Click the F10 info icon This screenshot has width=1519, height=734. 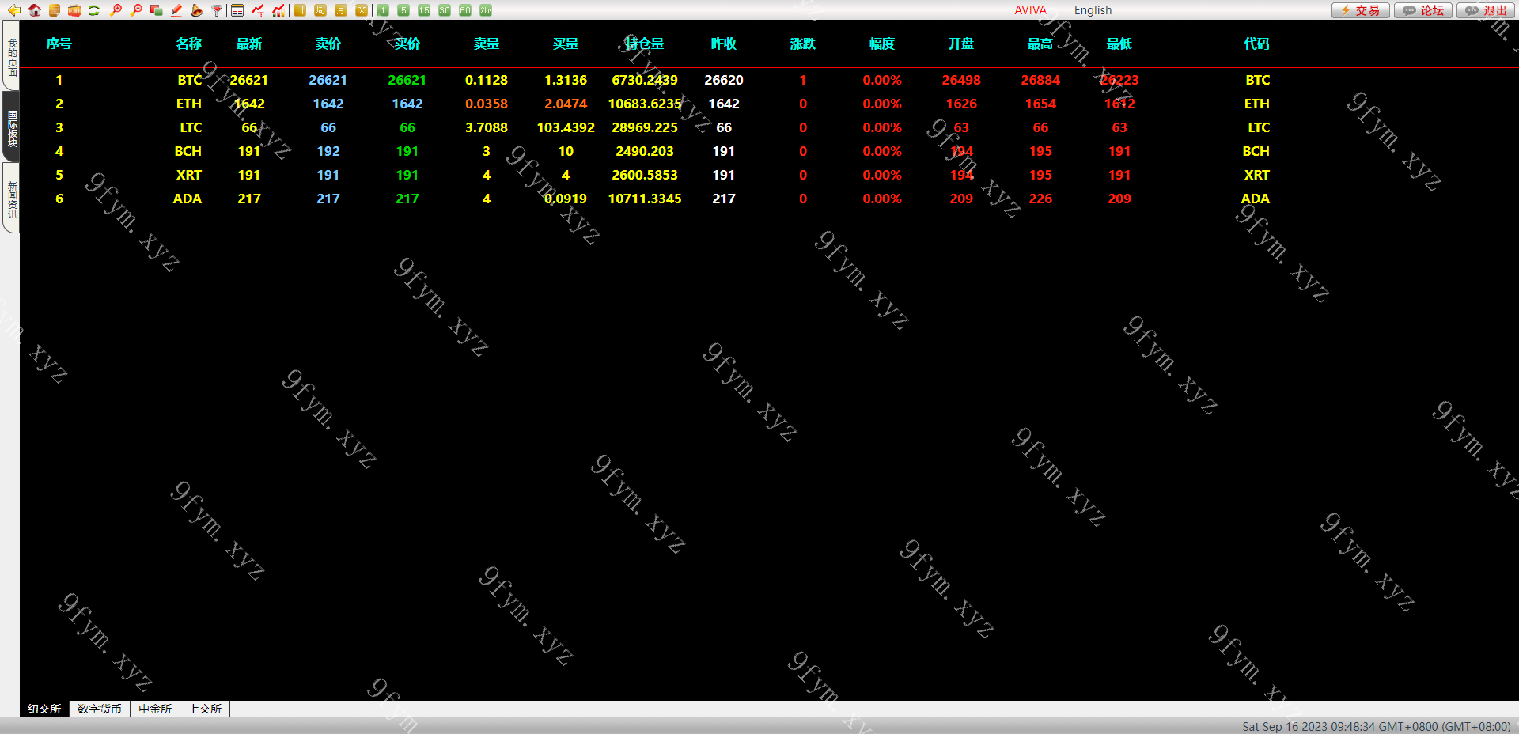tap(74, 10)
